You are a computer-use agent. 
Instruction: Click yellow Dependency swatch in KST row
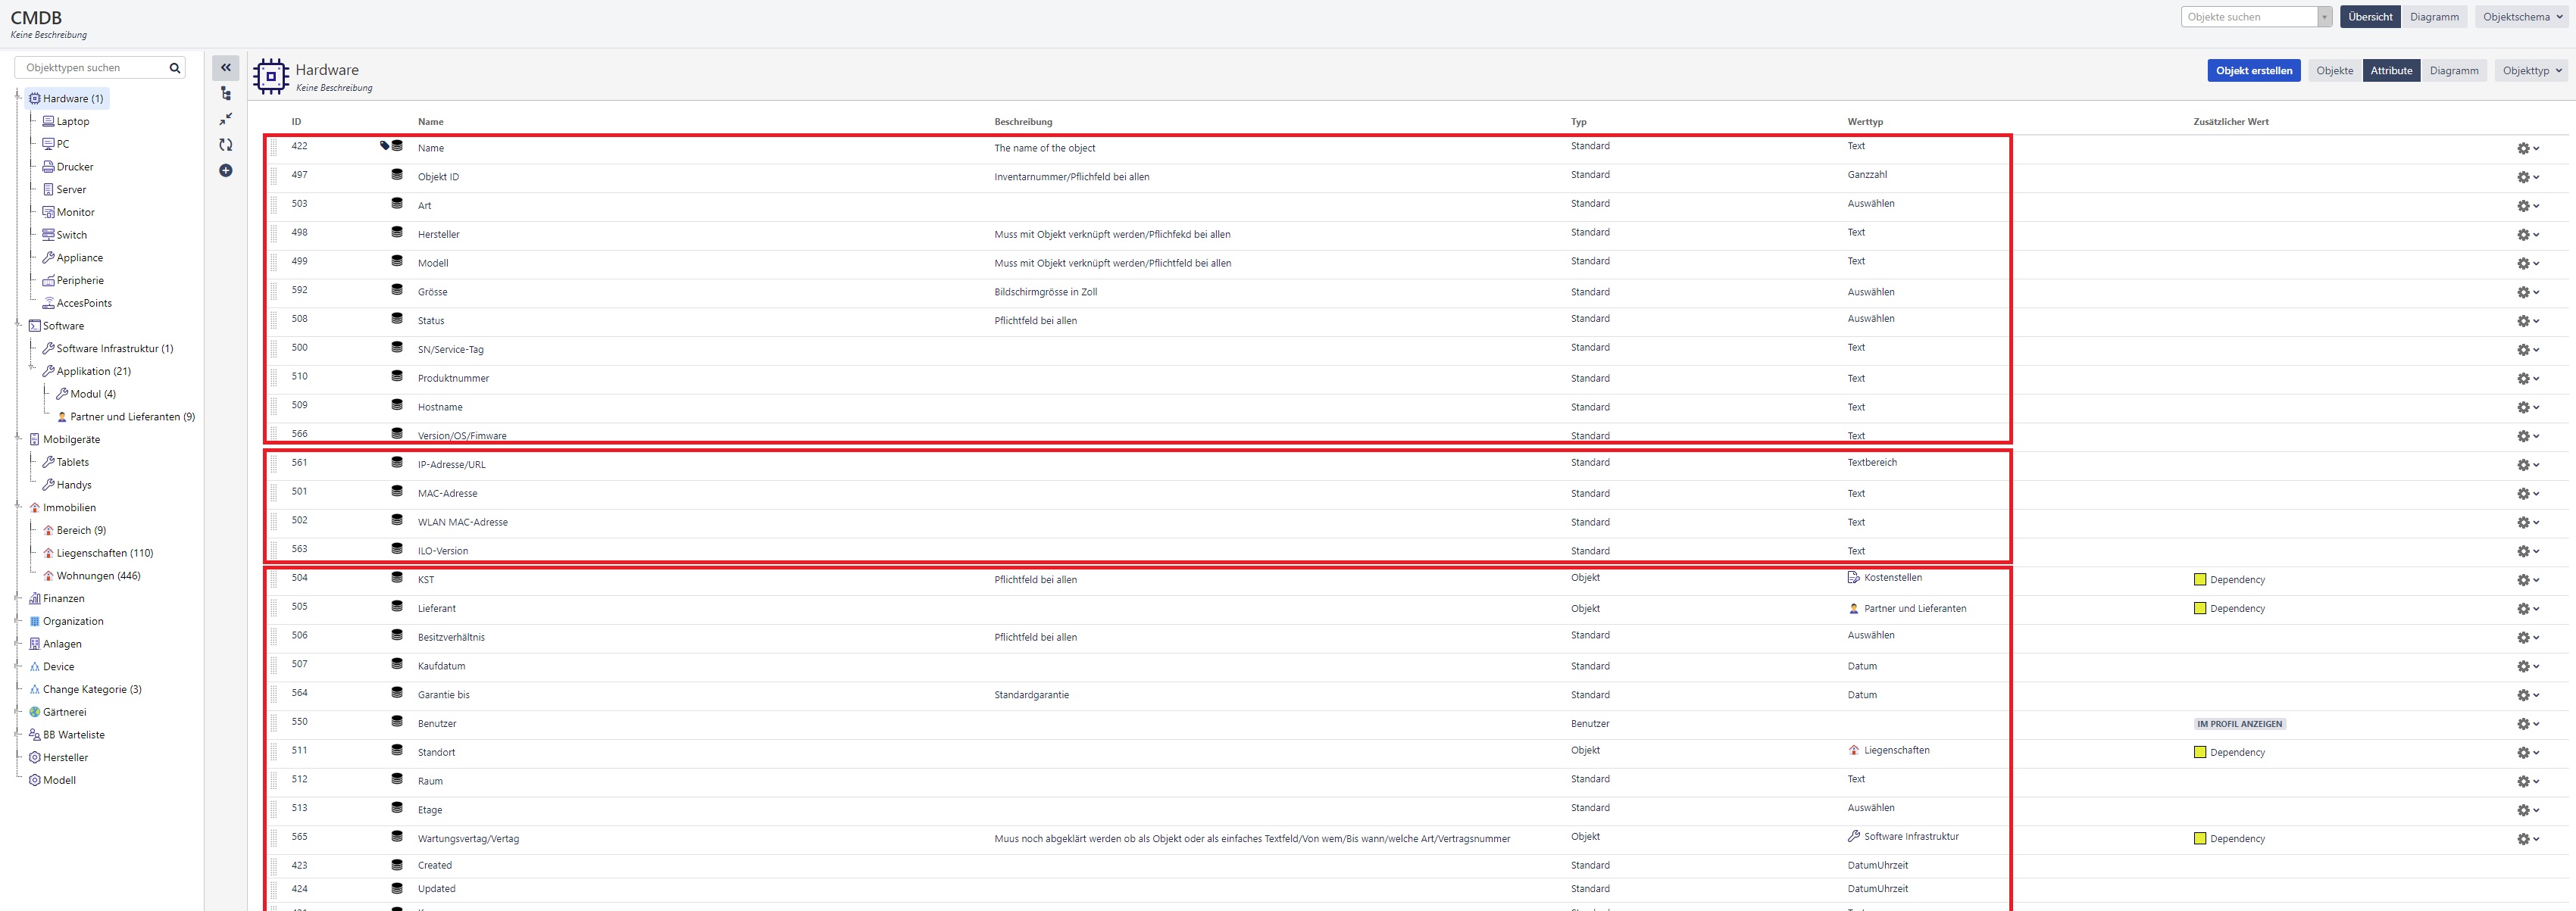point(2200,580)
